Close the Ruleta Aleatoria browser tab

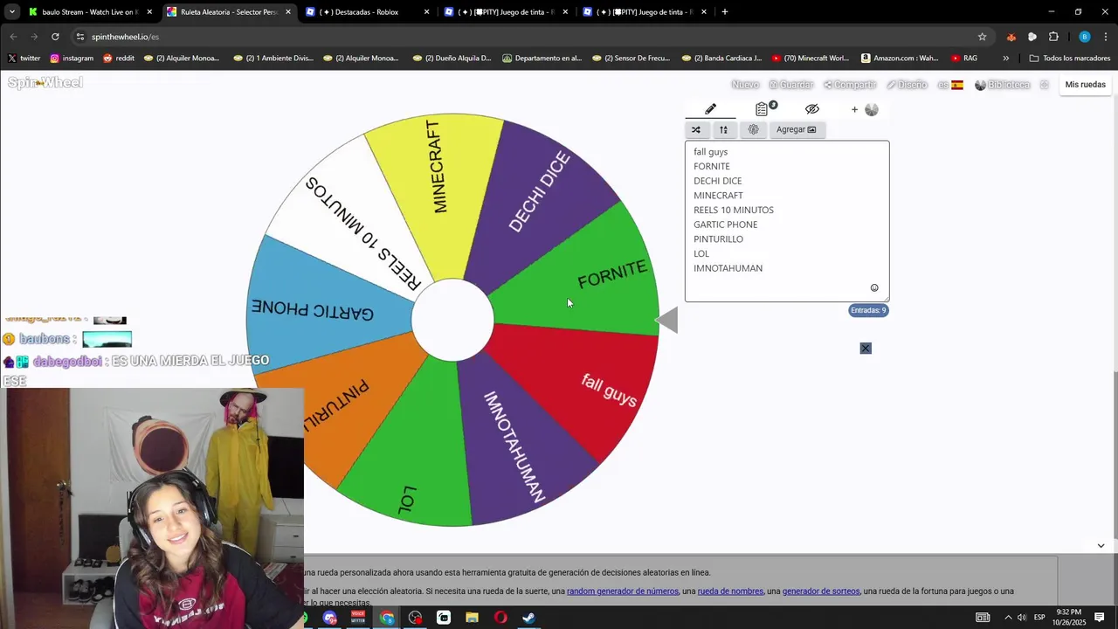(288, 12)
